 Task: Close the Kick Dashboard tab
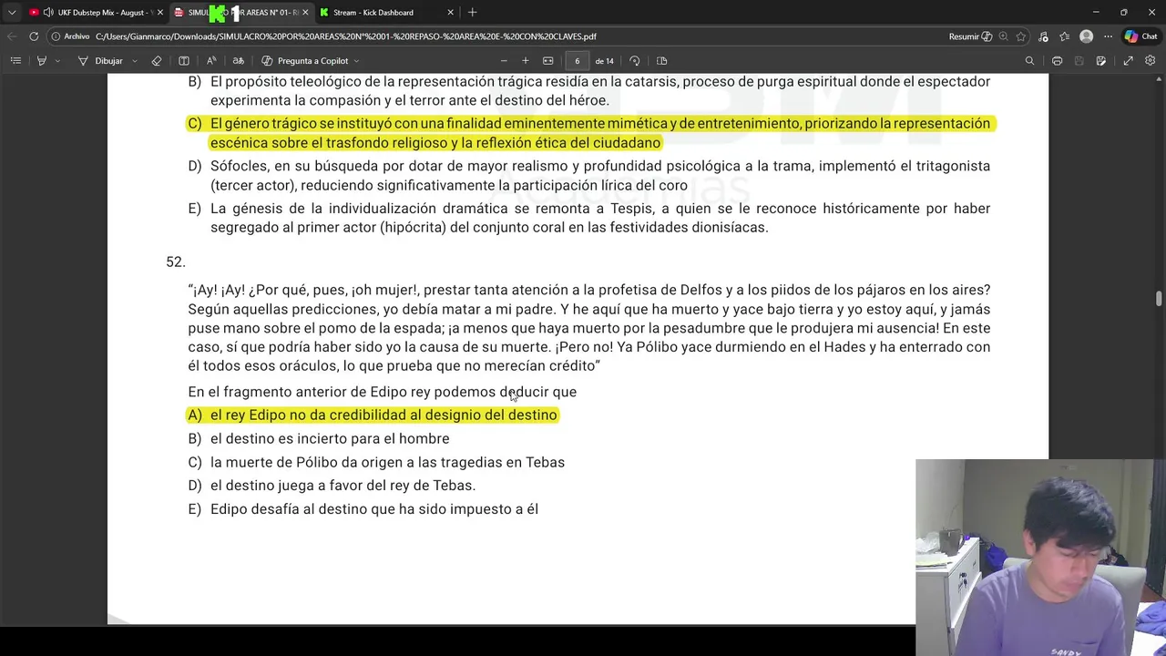pyautogui.click(x=450, y=13)
